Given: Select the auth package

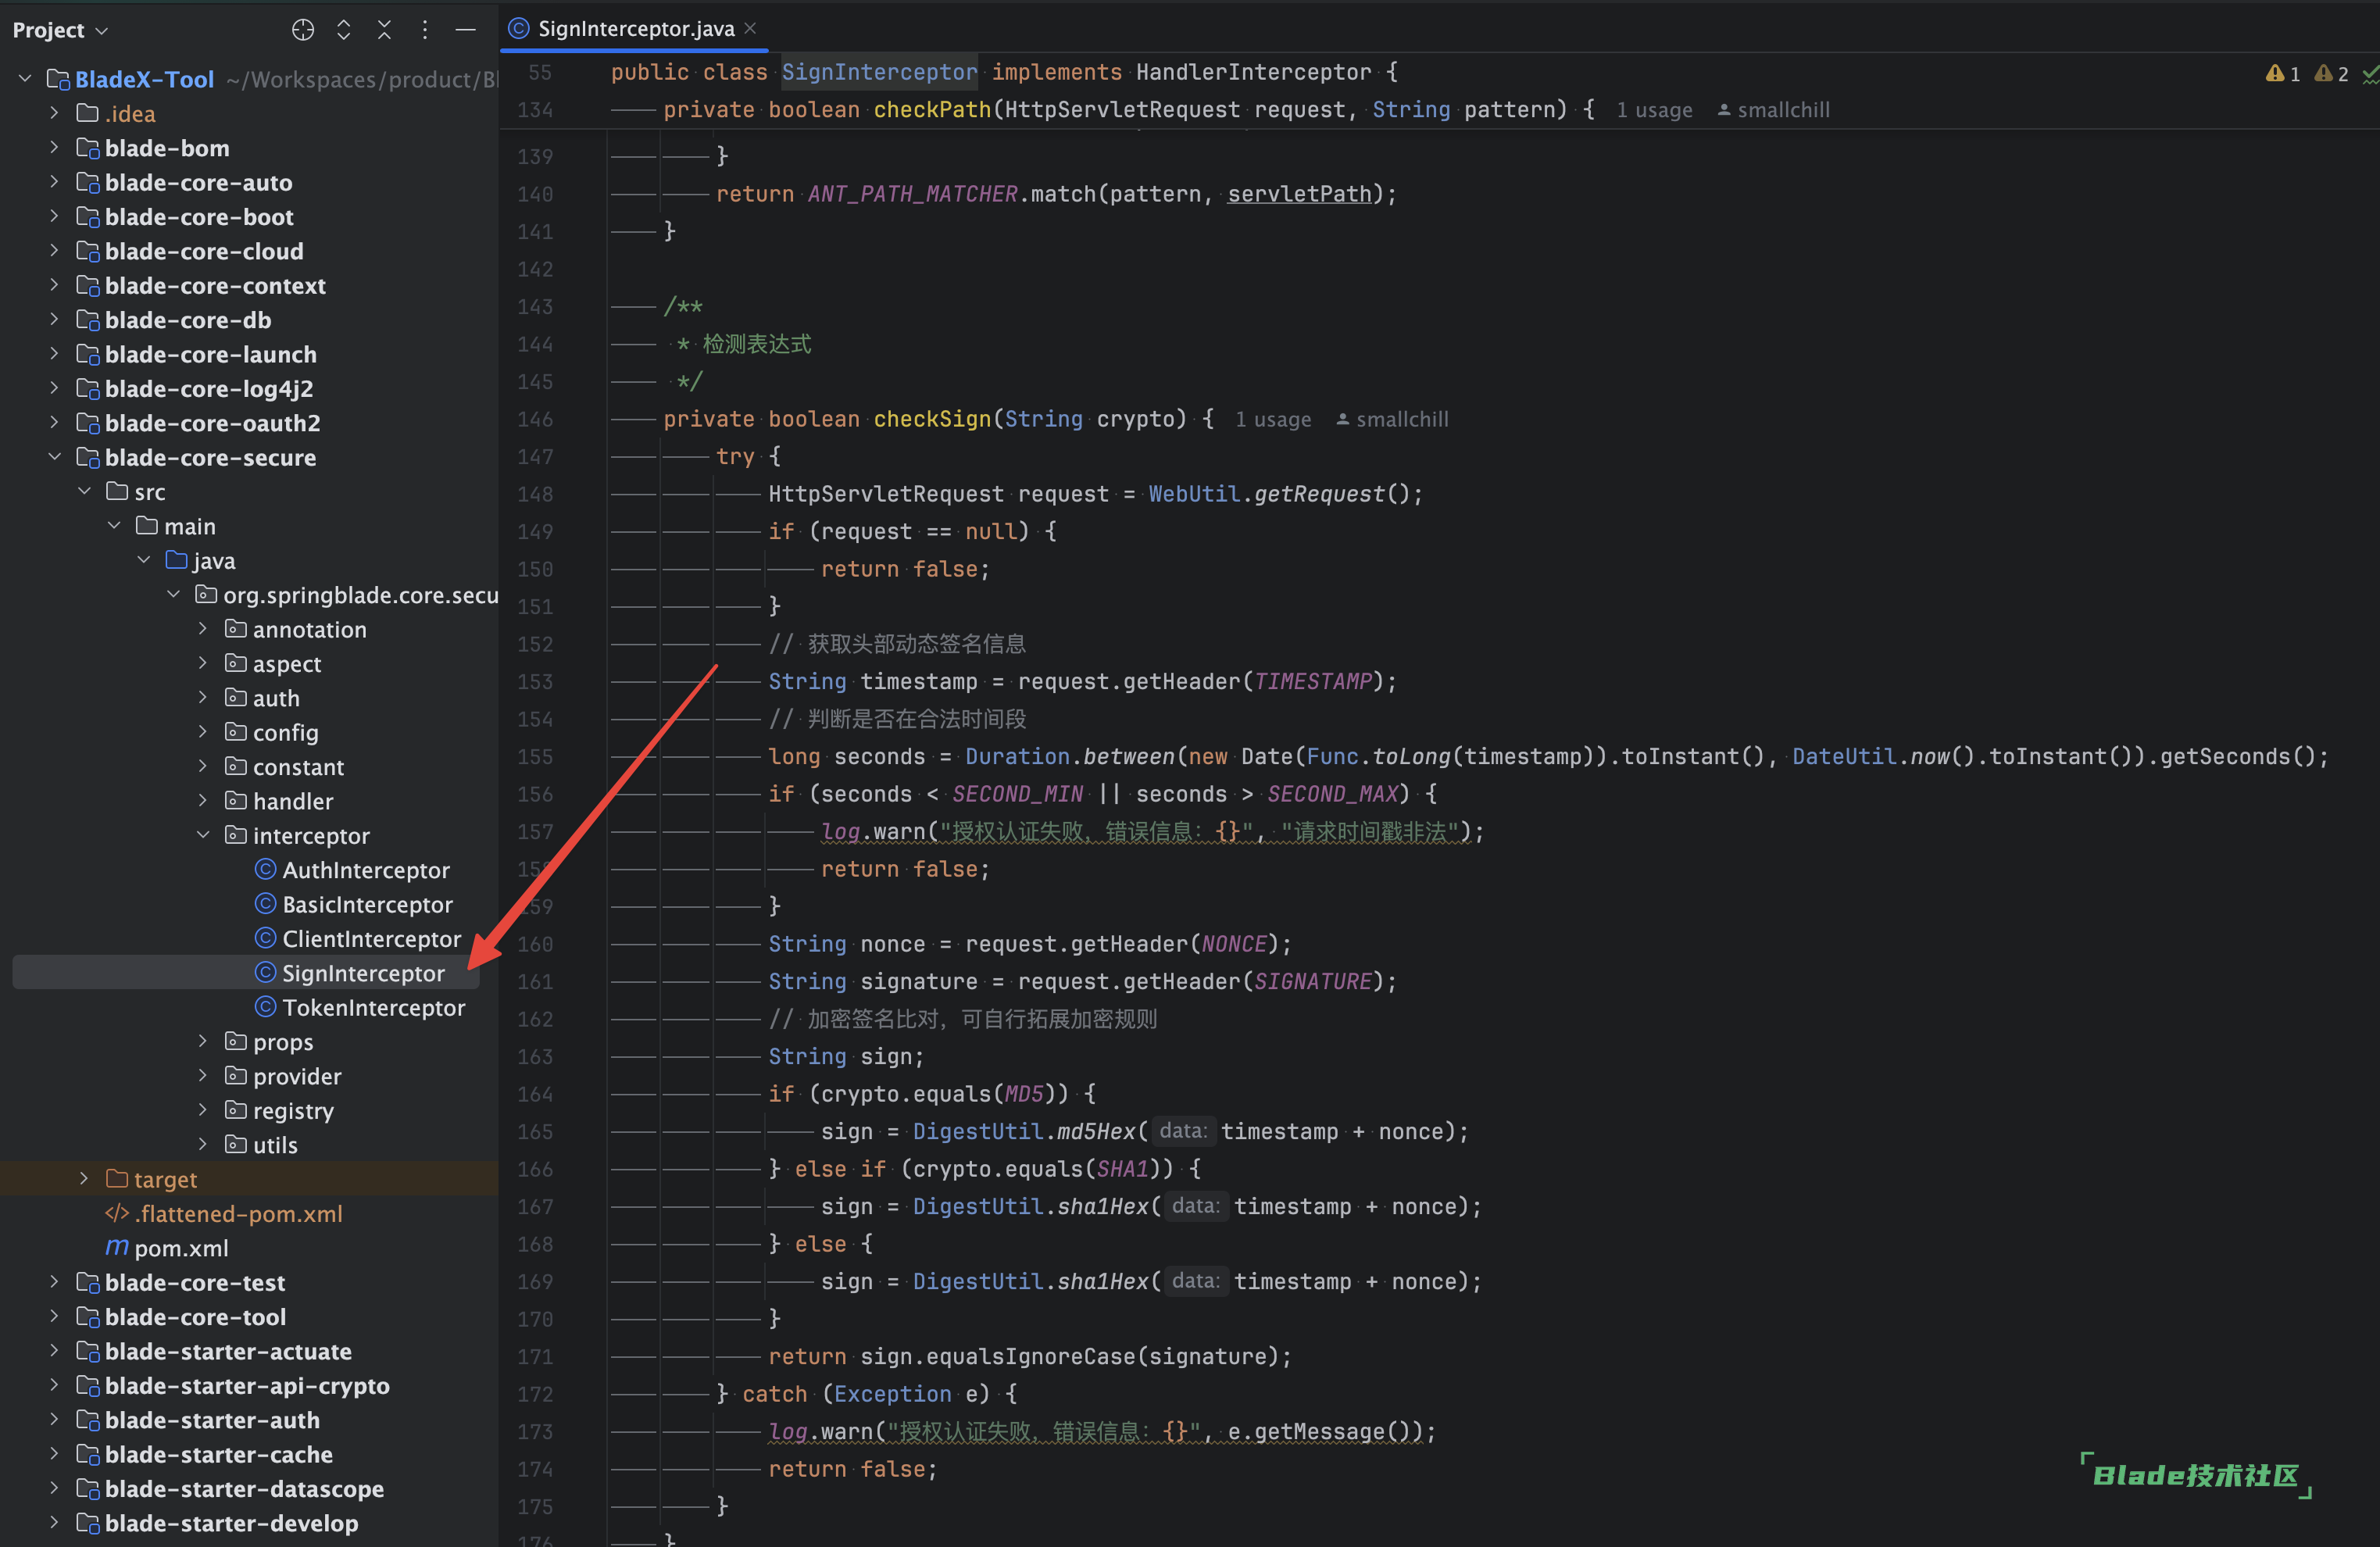Looking at the screenshot, I should pyautogui.click(x=276, y=698).
